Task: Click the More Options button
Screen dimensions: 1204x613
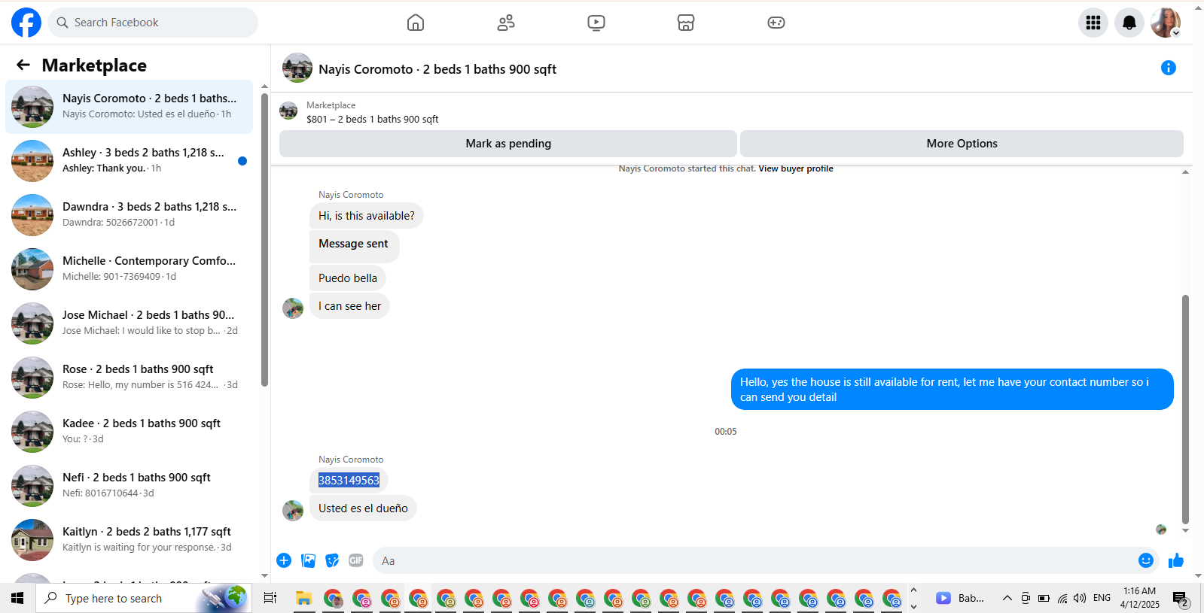Action: tap(962, 144)
